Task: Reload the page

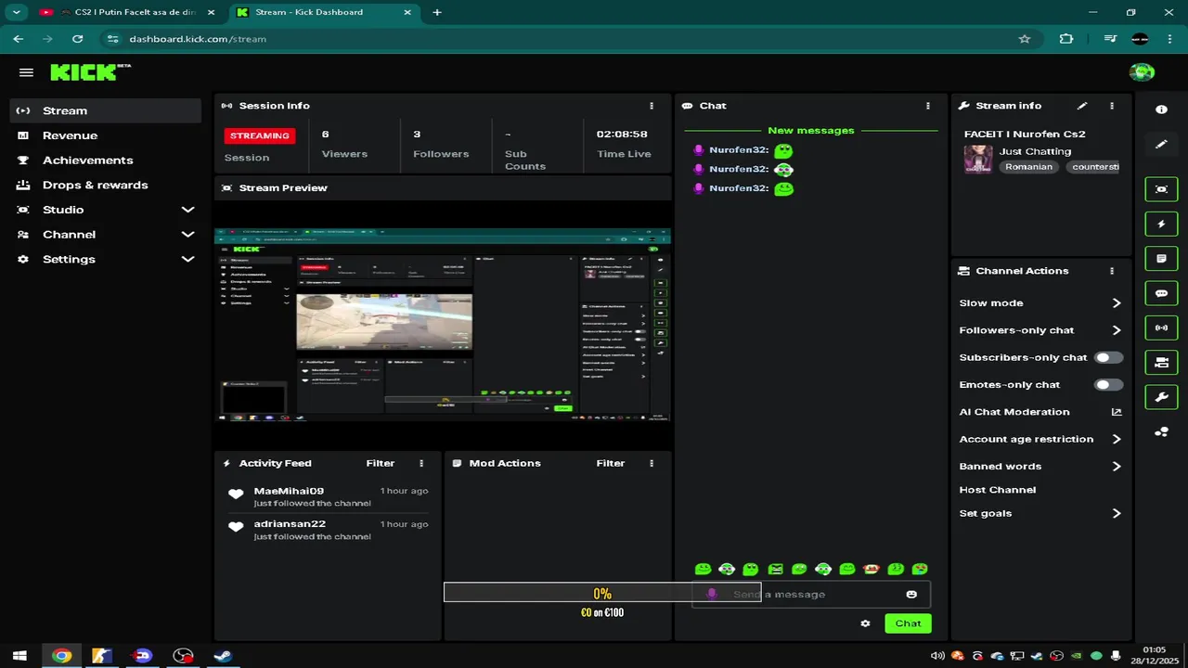Action: coord(78,39)
